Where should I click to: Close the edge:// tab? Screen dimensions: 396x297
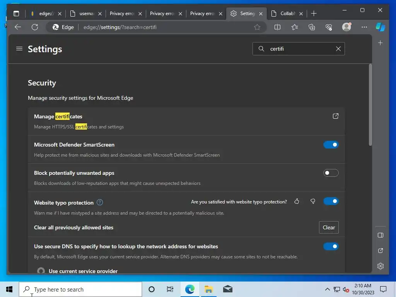[x=60, y=14]
